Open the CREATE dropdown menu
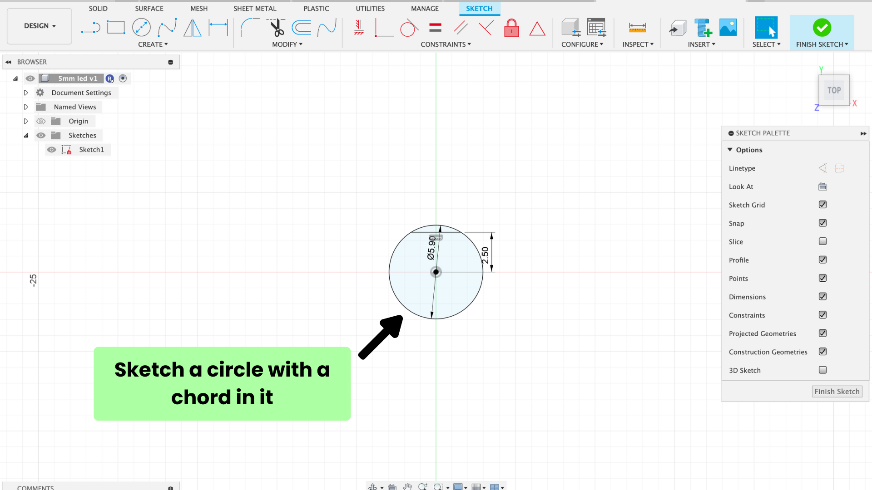 click(153, 44)
